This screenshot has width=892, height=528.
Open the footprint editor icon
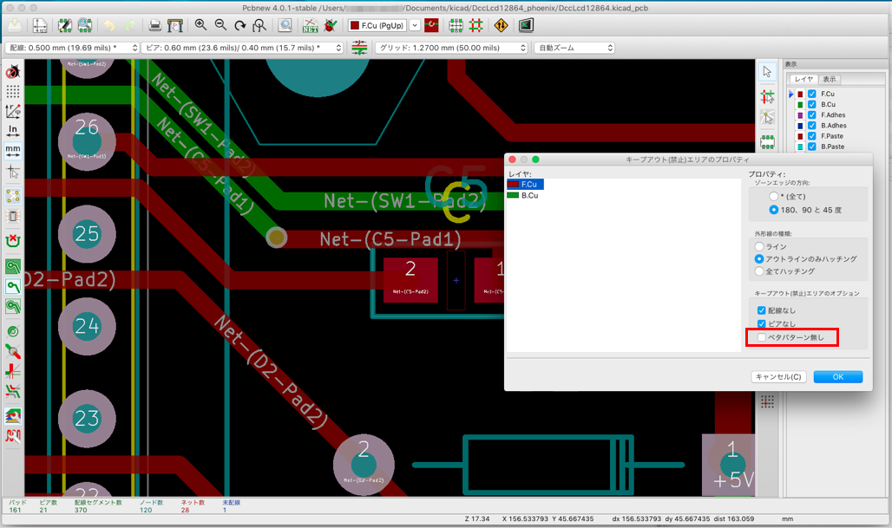tap(65, 25)
